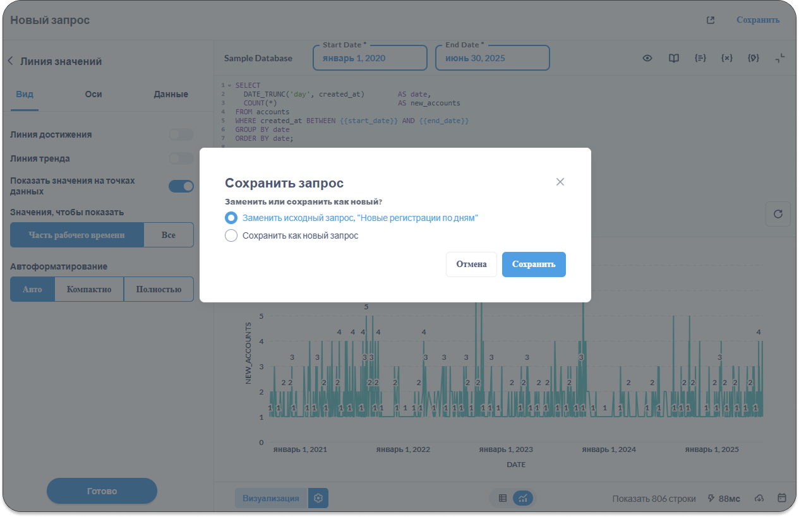Go back using chevron beside "Линия значений"
This screenshot has width=799, height=517.
point(10,61)
